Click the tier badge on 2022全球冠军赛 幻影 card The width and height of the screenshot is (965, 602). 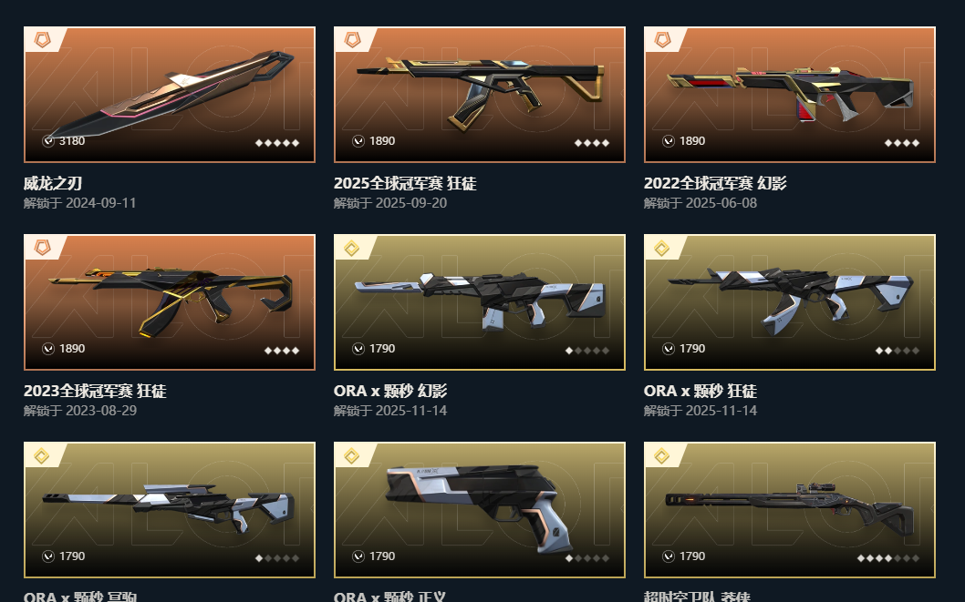[x=663, y=40]
